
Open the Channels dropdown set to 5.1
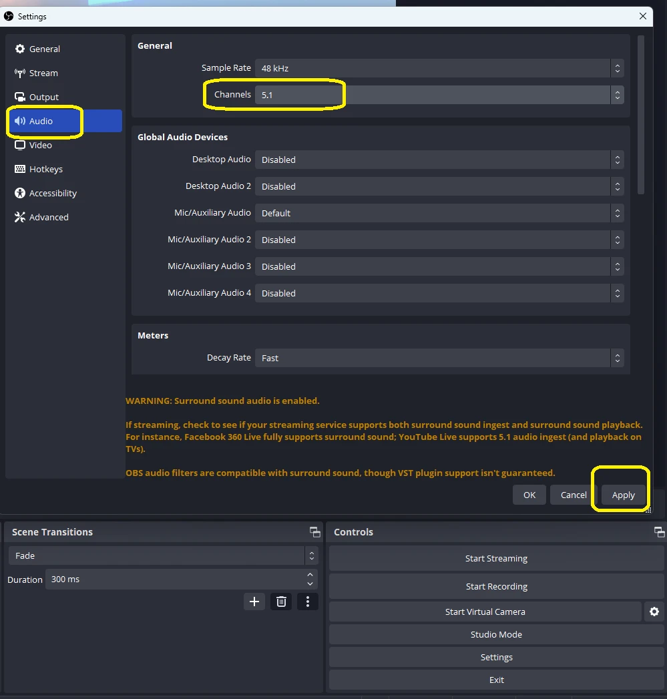point(439,95)
